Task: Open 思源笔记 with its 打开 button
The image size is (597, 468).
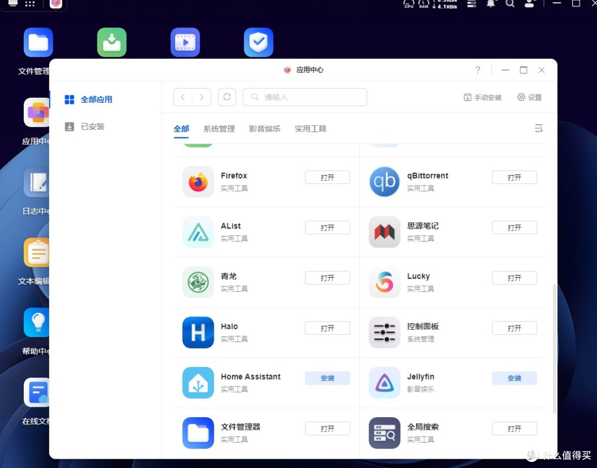Action: point(515,228)
